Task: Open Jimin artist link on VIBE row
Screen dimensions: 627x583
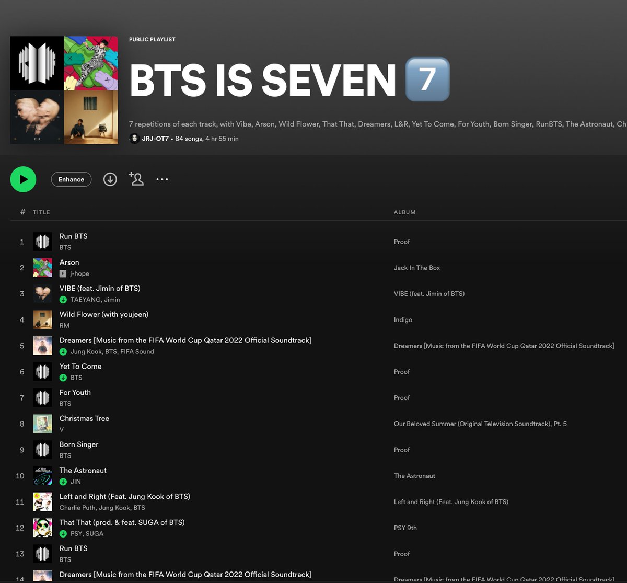Action: coord(112,300)
